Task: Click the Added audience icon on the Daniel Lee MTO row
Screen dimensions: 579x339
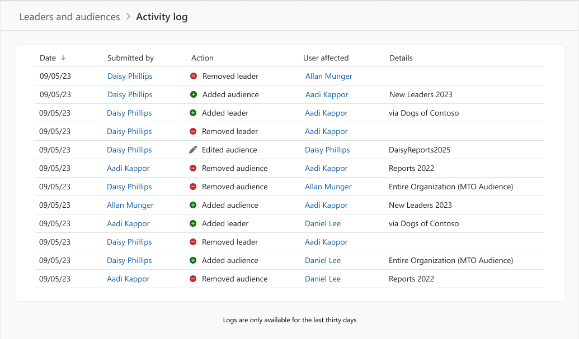Action: (x=193, y=260)
